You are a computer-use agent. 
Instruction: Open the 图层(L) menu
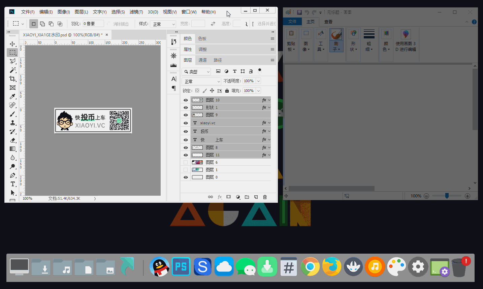pyautogui.click(x=81, y=12)
